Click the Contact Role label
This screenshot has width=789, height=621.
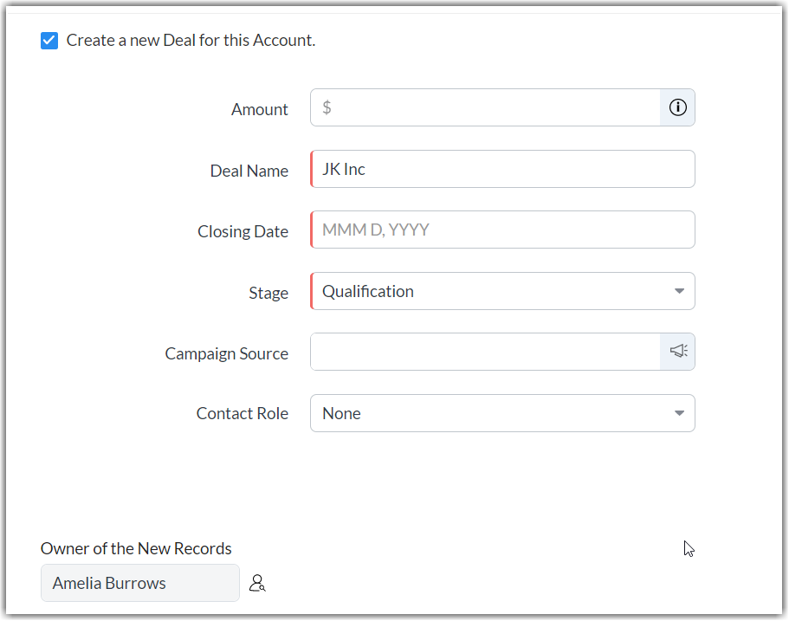point(243,413)
